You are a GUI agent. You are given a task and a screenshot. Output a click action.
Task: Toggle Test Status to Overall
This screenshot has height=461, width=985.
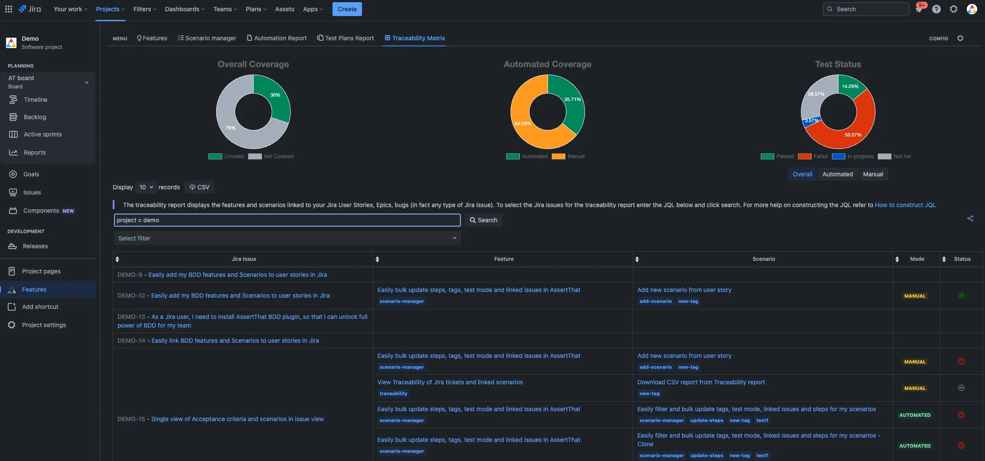[x=802, y=174]
